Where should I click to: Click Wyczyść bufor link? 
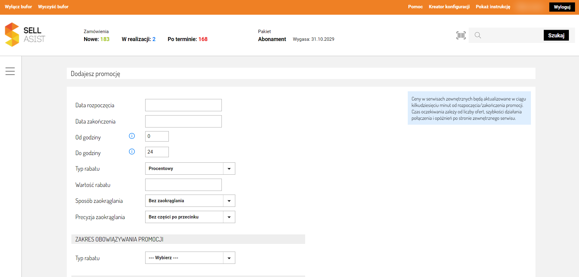[53, 7]
